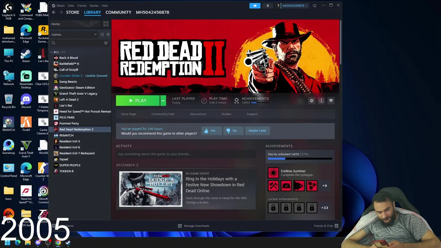This screenshot has width=441, height=248.
Task: Show game information icon
Action: [x=321, y=101]
